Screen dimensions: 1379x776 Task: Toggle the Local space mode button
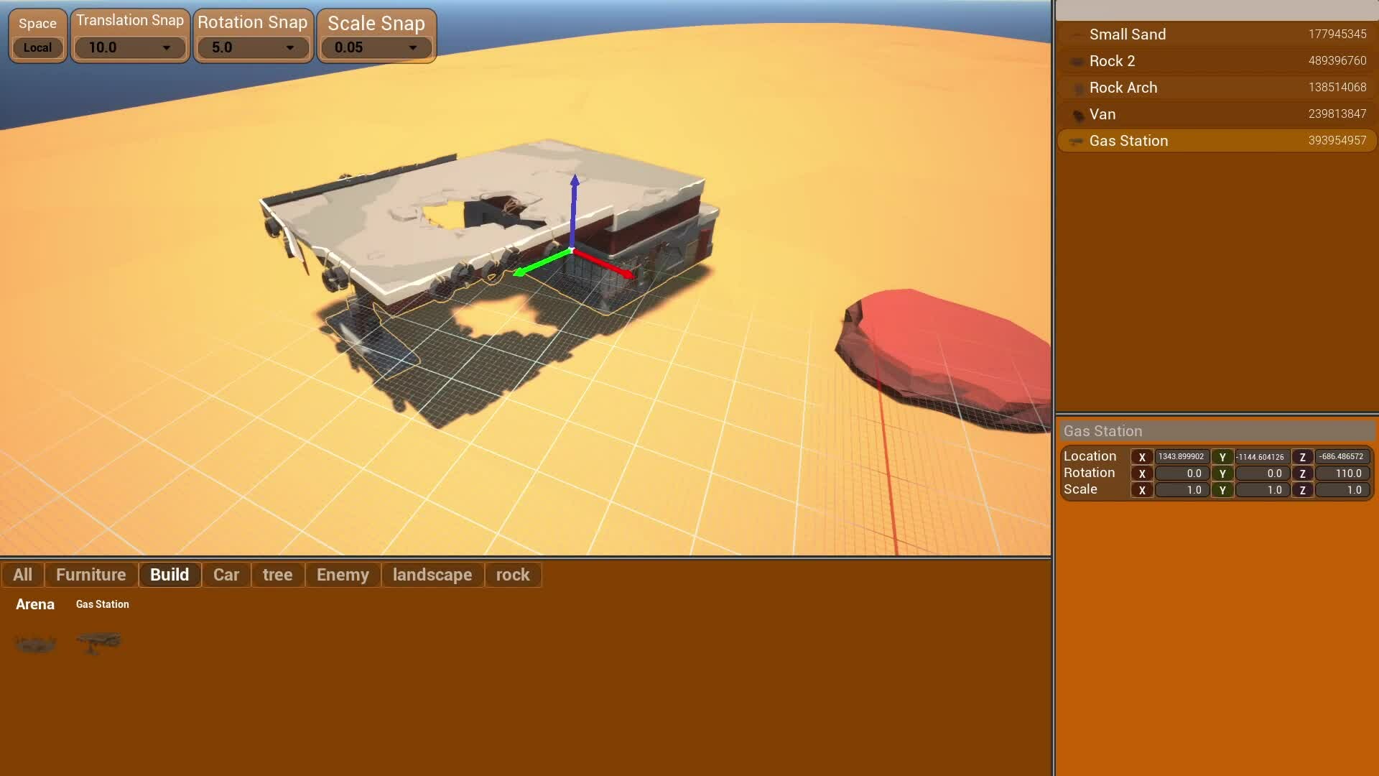37,47
